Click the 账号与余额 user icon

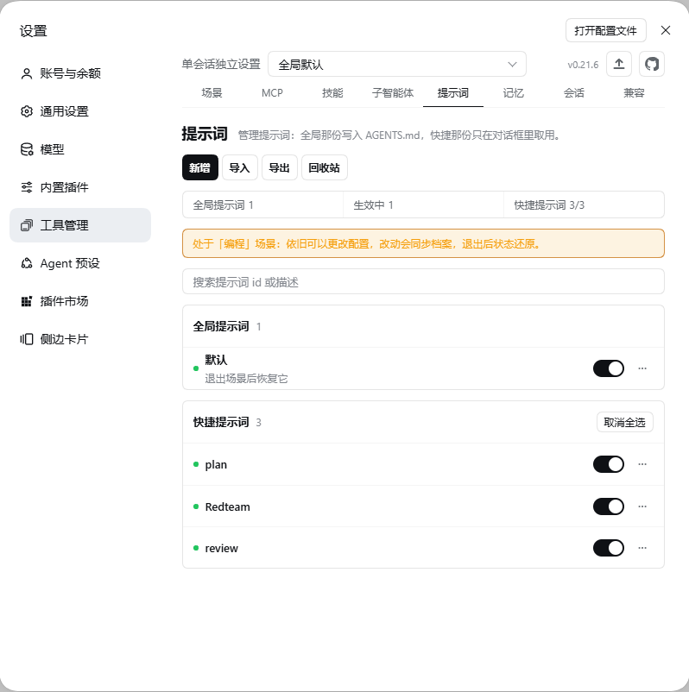27,73
